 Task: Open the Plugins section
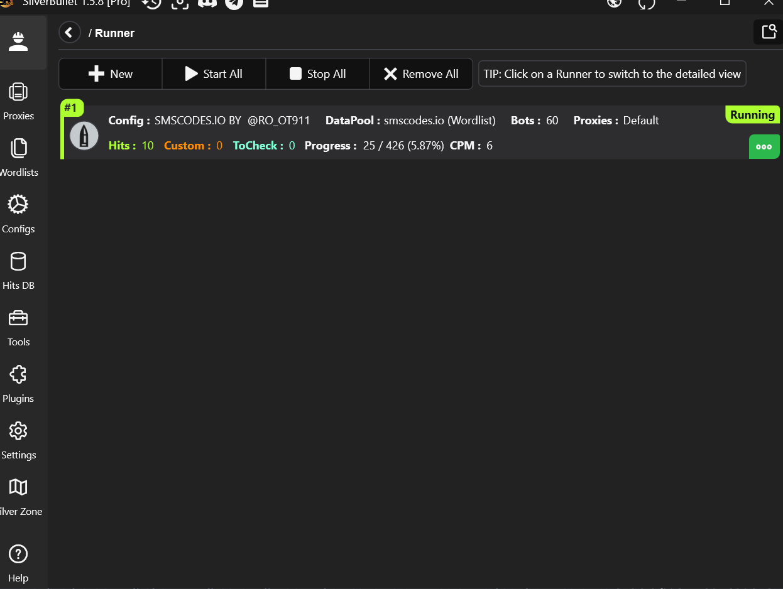coord(18,384)
